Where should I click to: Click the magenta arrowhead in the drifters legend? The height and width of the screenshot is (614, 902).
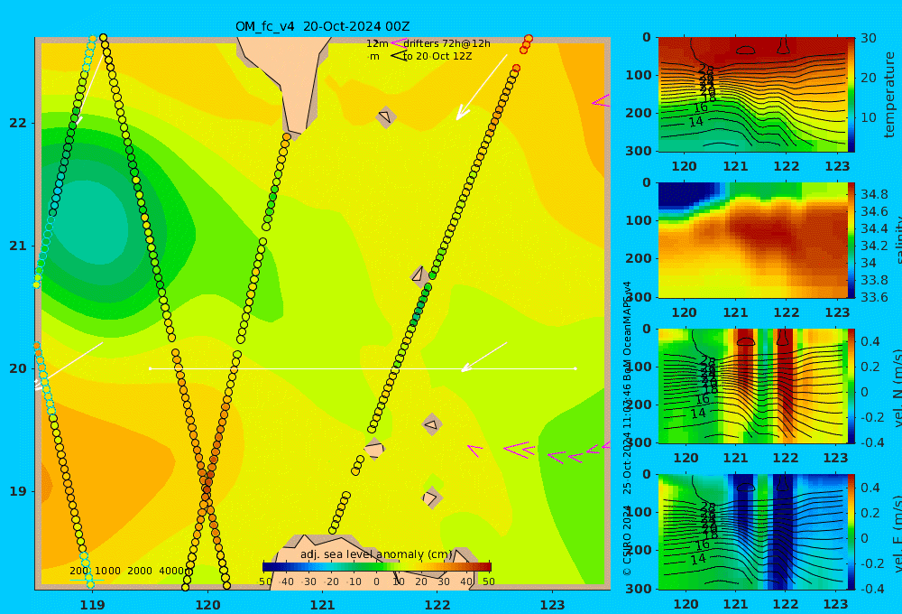(x=398, y=43)
